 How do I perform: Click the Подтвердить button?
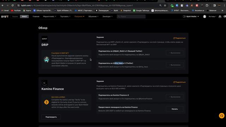tap(51, 117)
